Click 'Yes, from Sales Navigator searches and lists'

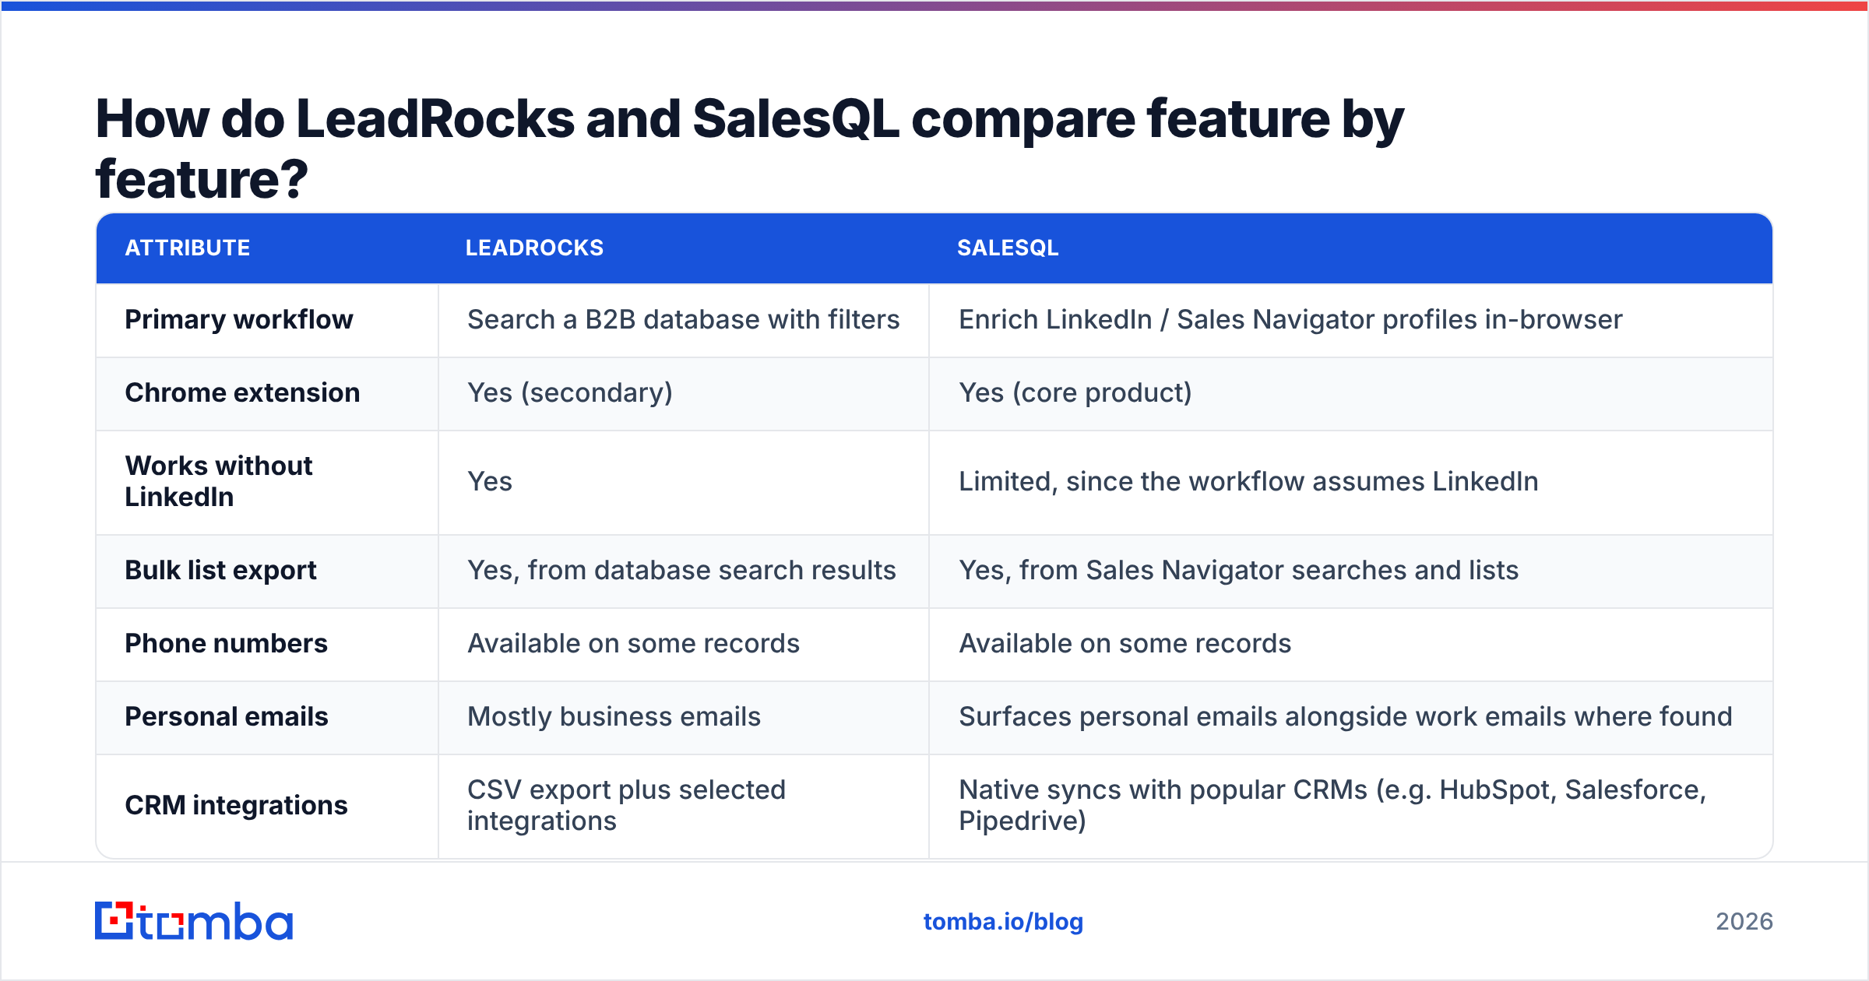coord(1238,571)
